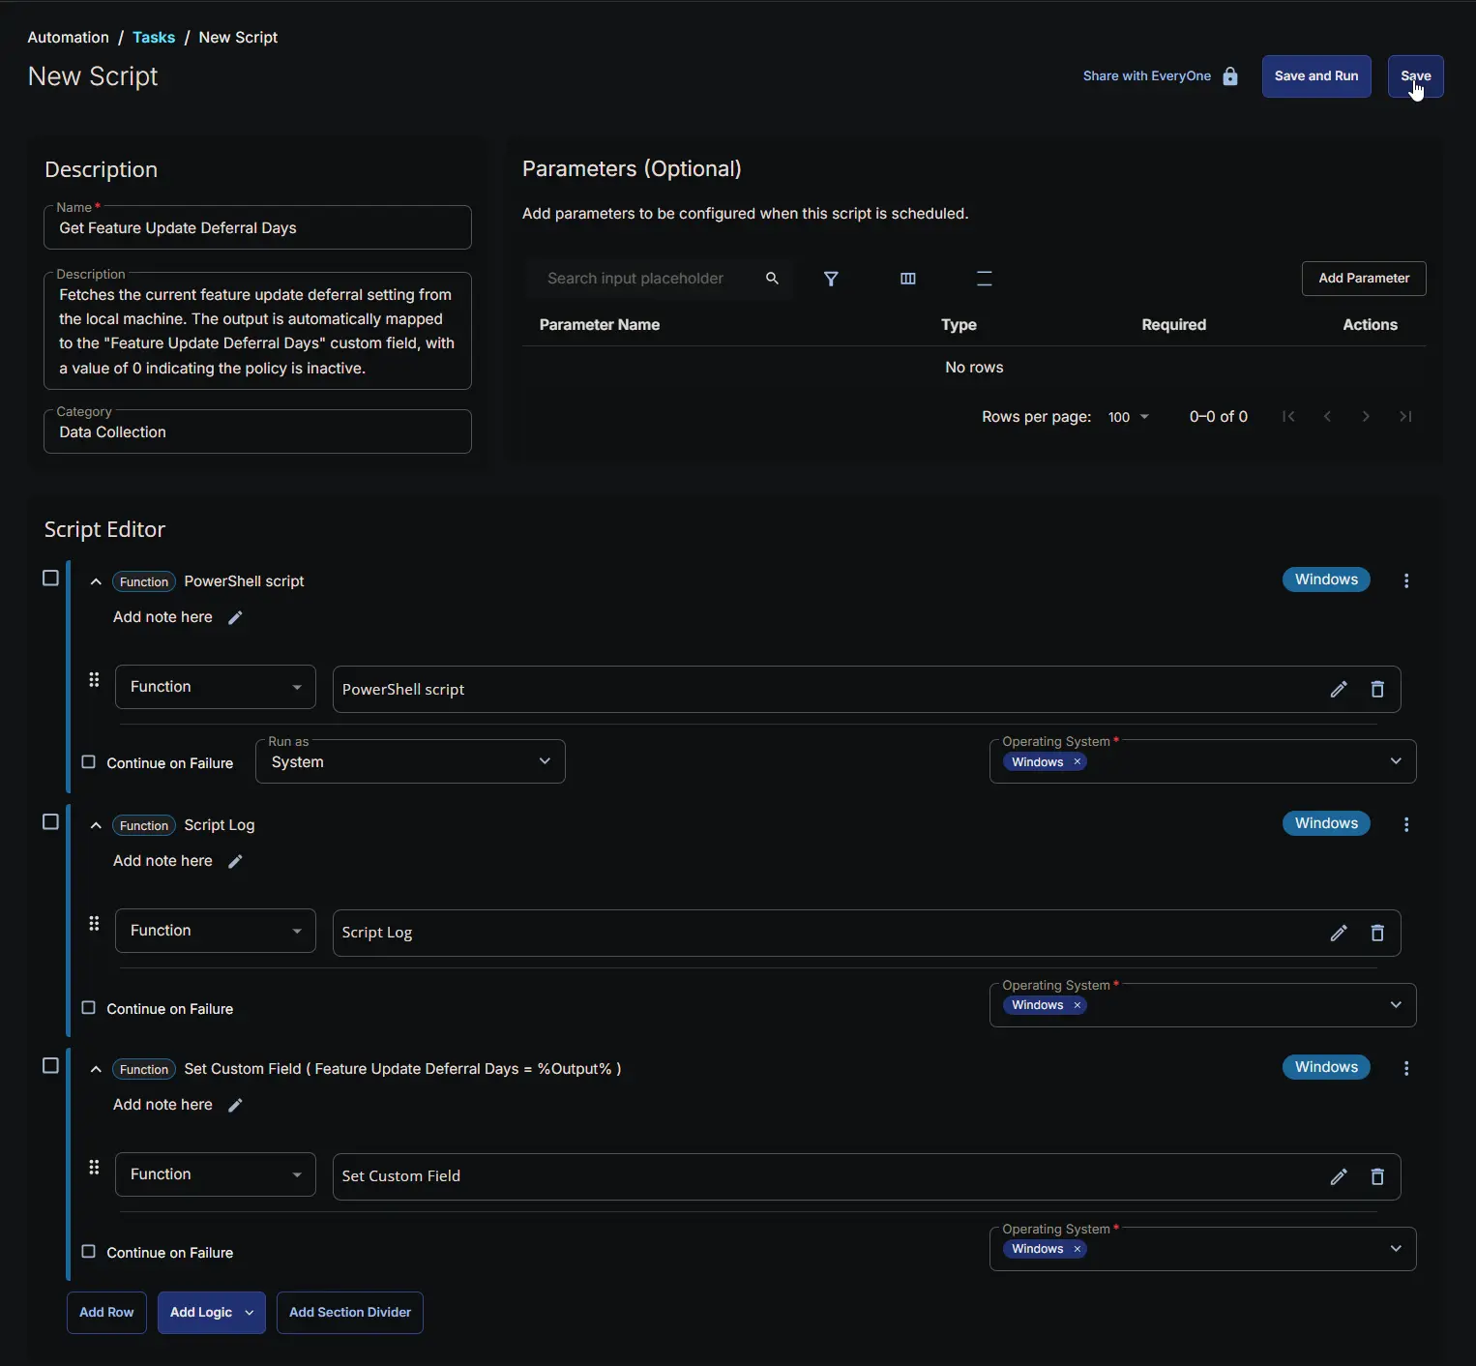Click the Save and Run button
The width and height of the screenshot is (1476, 1366).
1315,76
